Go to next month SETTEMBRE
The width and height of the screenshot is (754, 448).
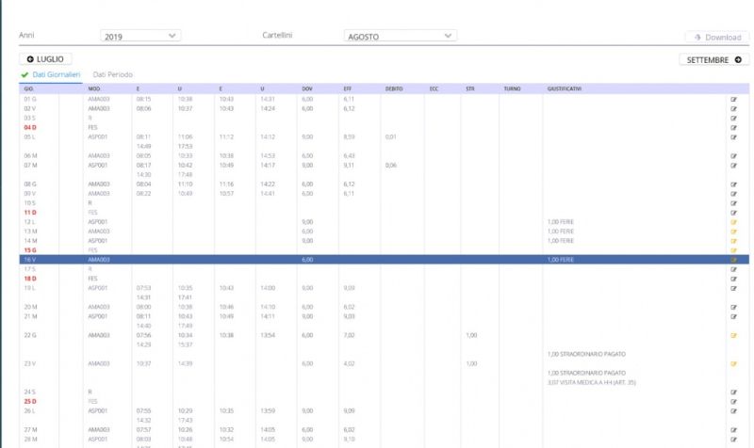coord(714,59)
